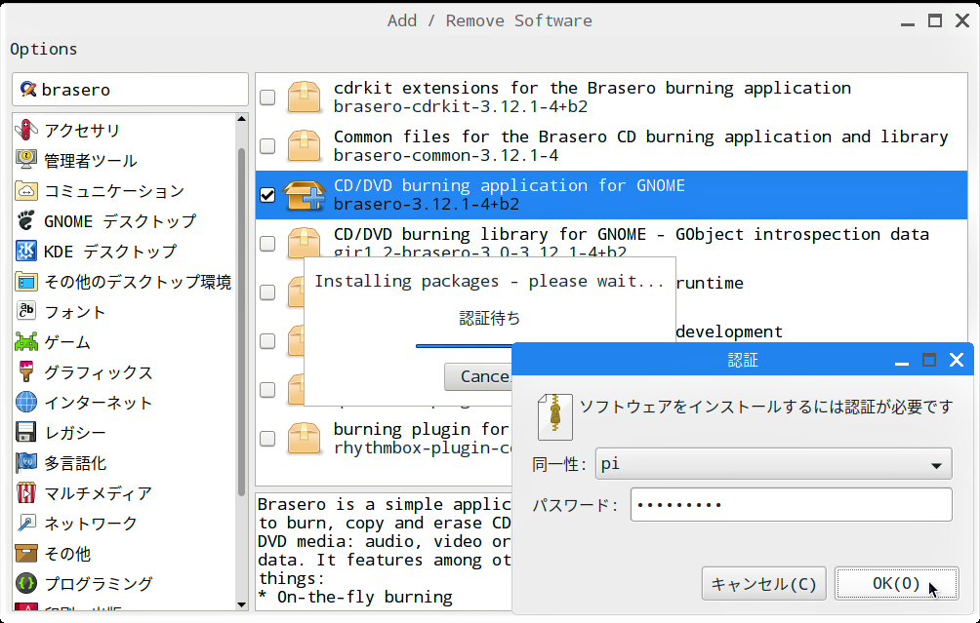The height and width of the screenshot is (623, 980).
Task: Click the zipper package icon in 認証 dialog
Action: pos(555,416)
